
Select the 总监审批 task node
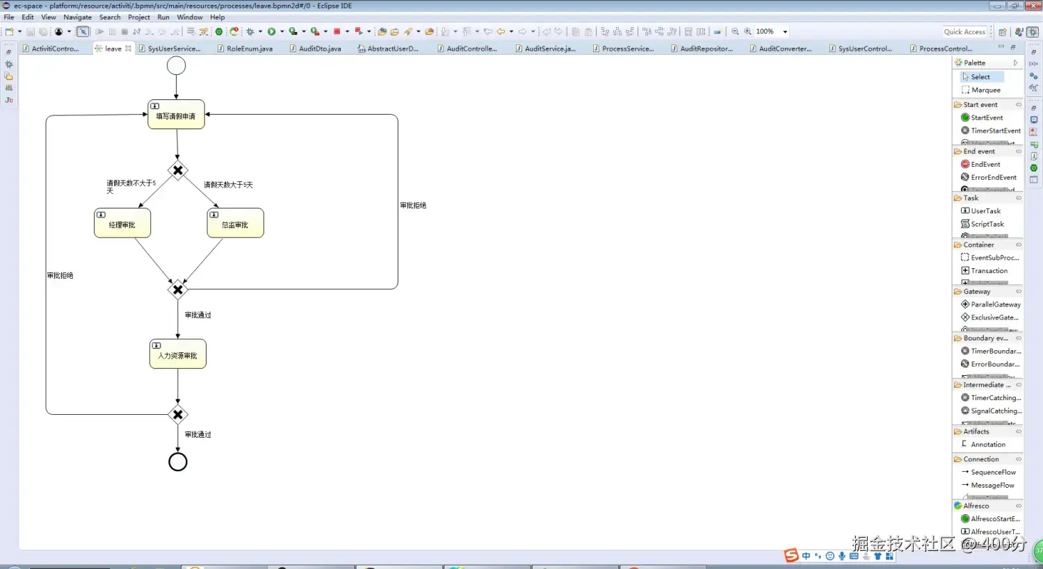click(x=235, y=223)
